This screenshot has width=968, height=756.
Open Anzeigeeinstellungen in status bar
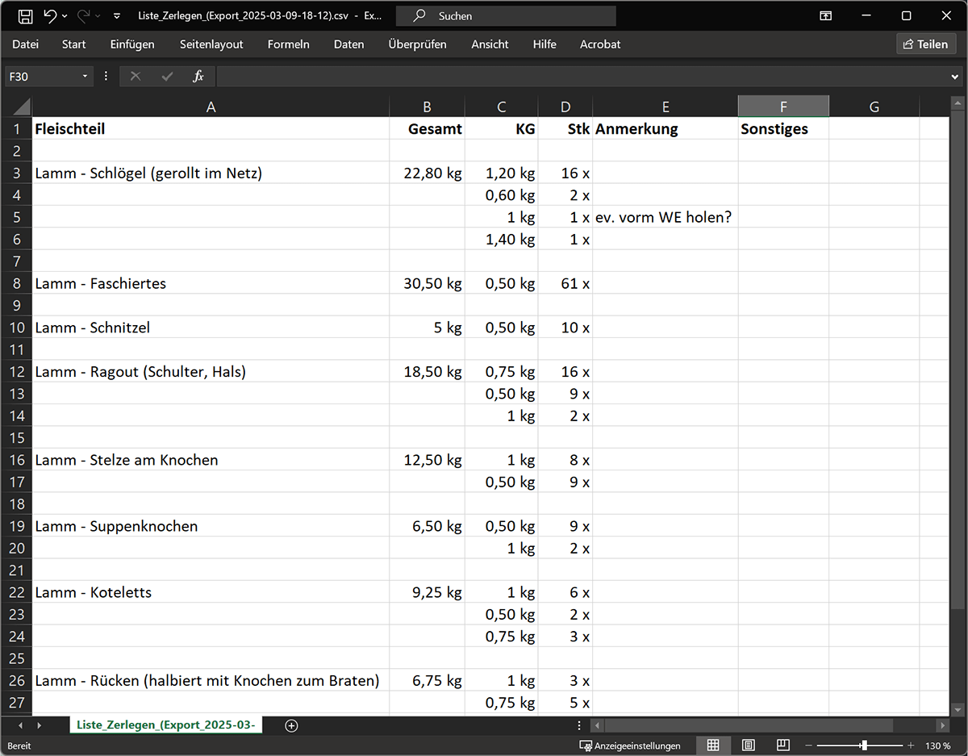[x=630, y=746]
